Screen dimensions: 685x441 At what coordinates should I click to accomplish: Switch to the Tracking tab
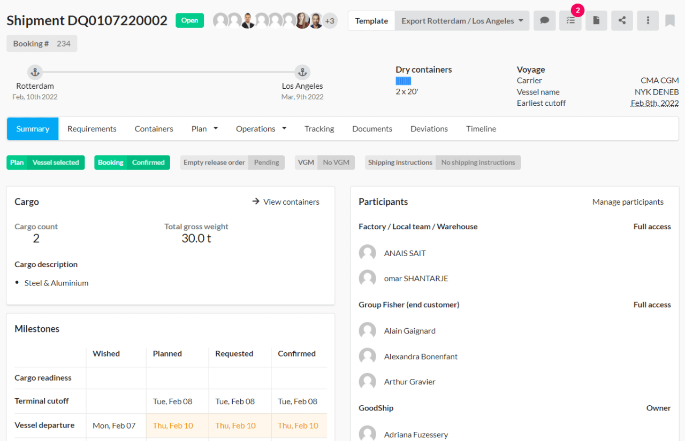(319, 128)
